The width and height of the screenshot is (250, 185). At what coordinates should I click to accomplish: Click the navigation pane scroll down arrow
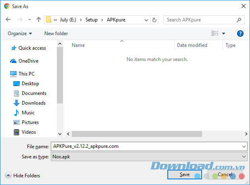60,134
